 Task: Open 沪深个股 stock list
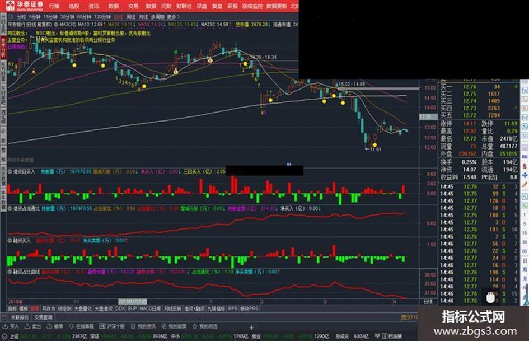(x=113, y=326)
